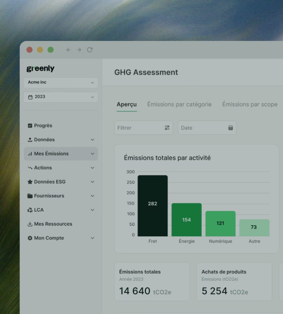Screen dimensions: 283x314
Task: Click the Fournisseurs sidebar label
Action: (49, 196)
